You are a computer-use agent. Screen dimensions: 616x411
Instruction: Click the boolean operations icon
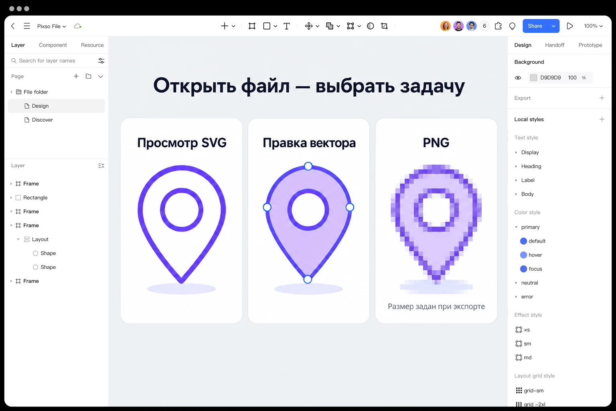point(330,26)
